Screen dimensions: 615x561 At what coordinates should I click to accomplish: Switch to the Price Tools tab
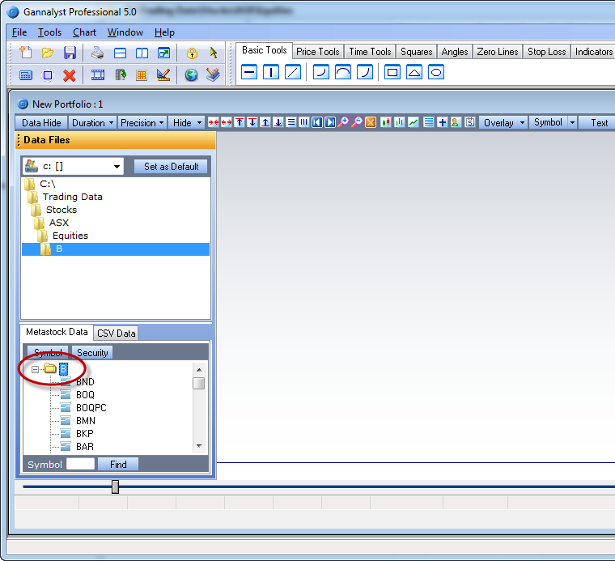point(318,51)
